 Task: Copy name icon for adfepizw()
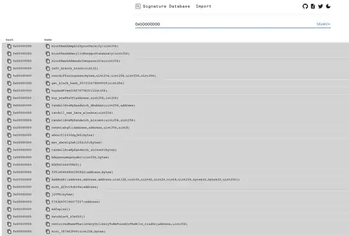tap(48, 209)
